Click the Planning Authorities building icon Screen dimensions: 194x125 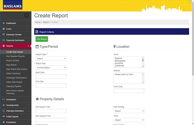coord(4,111)
